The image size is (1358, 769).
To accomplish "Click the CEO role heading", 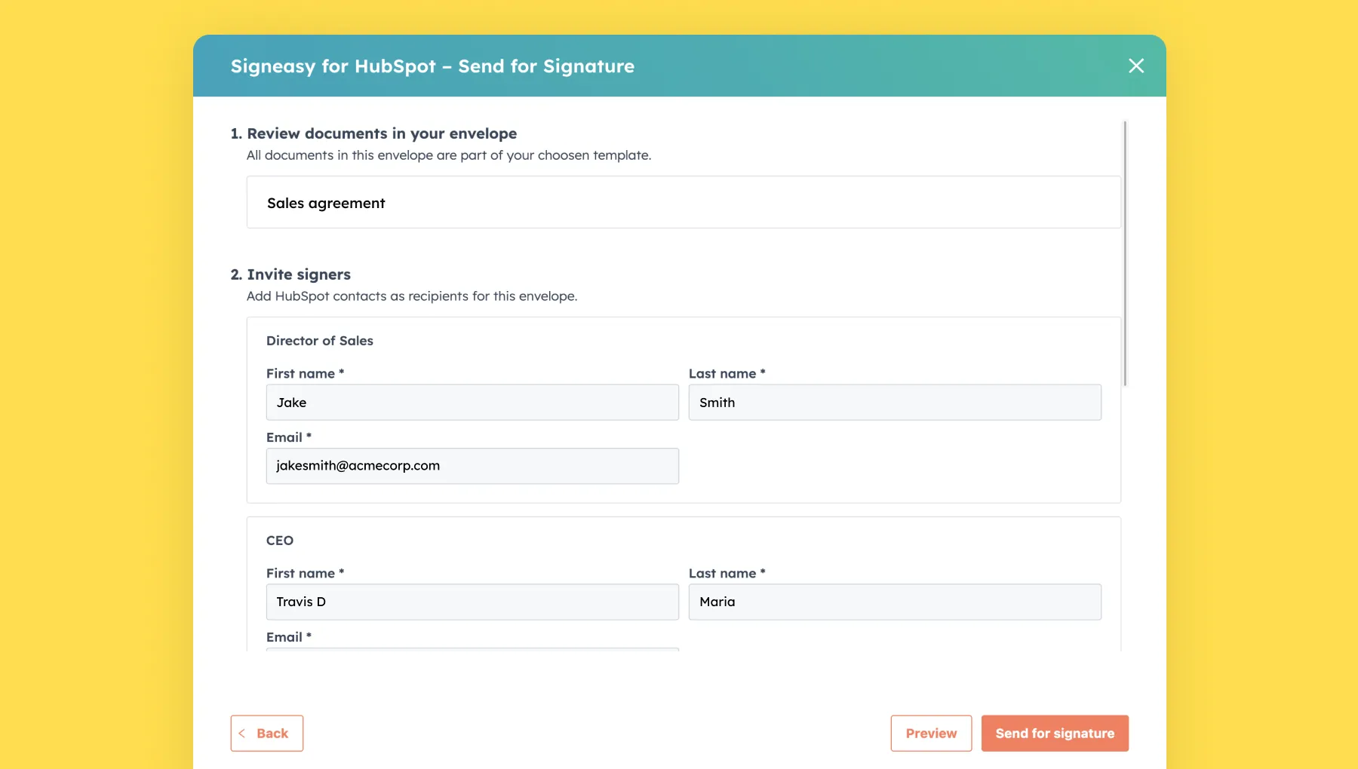I will [x=280, y=541].
